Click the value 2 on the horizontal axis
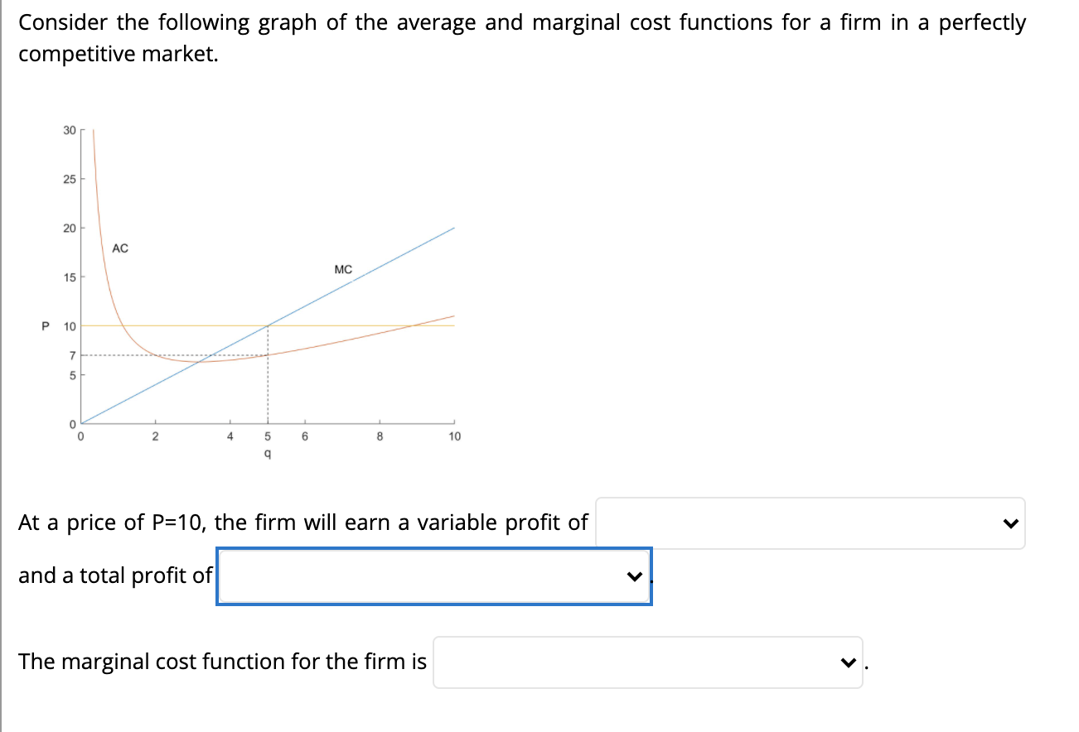Viewport: 1079px width, 732px height. 156,437
